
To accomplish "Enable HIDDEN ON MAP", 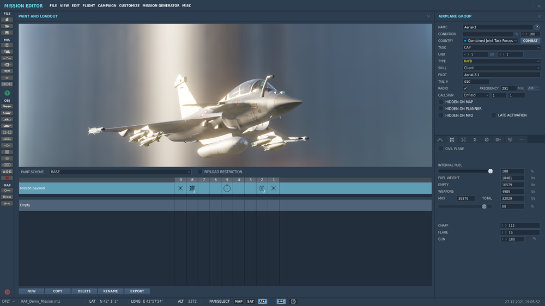I will tap(441, 102).
